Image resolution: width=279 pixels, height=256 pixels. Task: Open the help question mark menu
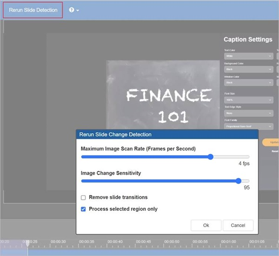(x=72, y=10)
